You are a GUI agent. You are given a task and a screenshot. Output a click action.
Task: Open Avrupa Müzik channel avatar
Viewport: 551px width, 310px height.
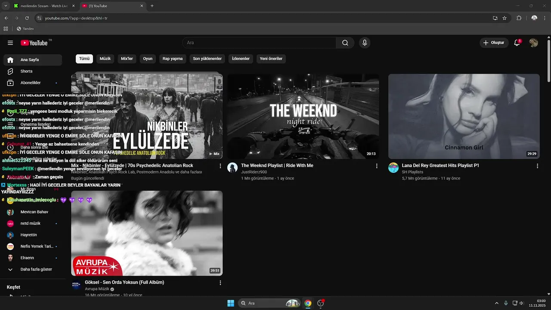tap(76, 285)
